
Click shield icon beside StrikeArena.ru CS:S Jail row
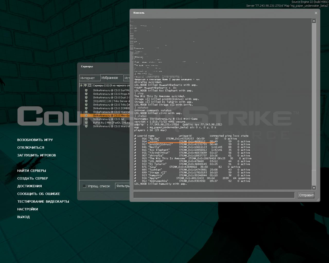[86, 119]
